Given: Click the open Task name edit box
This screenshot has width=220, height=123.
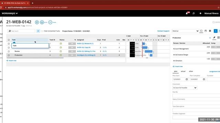Looking at the screenshot, I should [x=30, y=45].
